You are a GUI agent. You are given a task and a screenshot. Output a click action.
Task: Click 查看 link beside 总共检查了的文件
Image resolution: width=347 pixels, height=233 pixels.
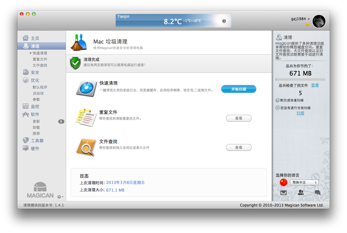[x=315, y=85]
